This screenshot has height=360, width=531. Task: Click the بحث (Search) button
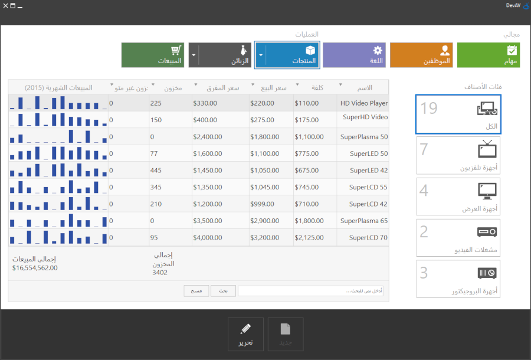point(223,291)
